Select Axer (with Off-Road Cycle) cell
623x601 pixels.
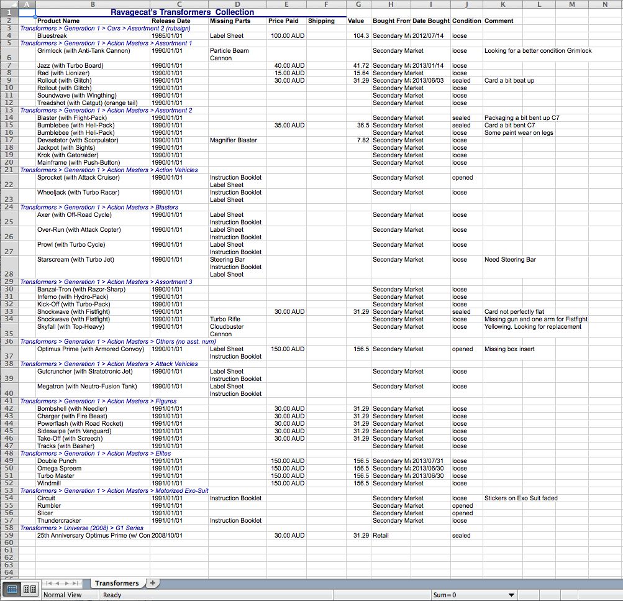coord(93,218)
